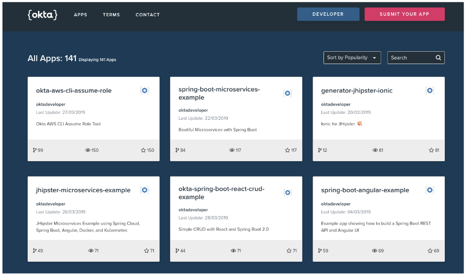Click Okta badge icon on okta-aws-cli-assume-role card
The image size is (468, 277).
click(x=144, y=91)
